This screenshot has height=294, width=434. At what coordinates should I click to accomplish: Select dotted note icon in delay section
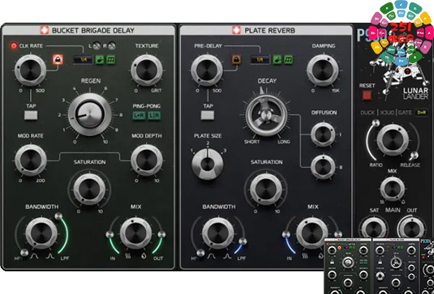pyautogui.click(x=100, y=59)
